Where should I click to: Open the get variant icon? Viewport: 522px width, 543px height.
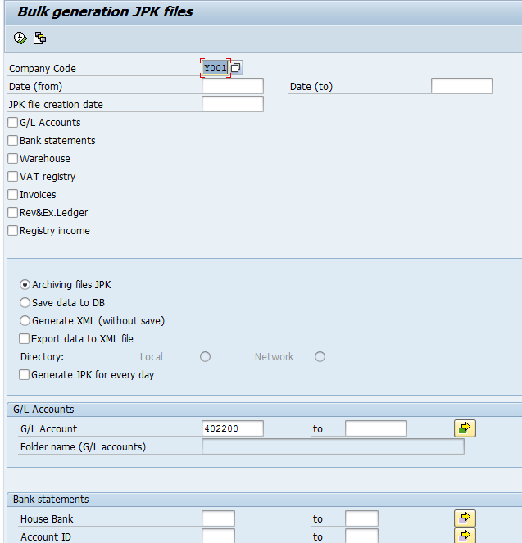39,38
